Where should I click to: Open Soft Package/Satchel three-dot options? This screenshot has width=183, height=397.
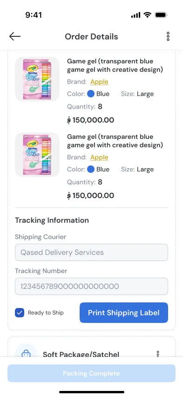(x=158, y=354)
